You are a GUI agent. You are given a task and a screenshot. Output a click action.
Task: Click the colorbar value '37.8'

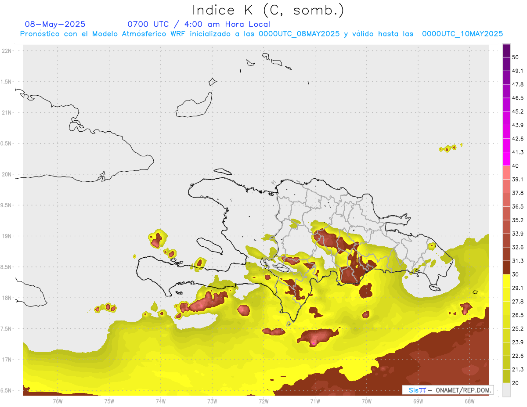pos(518,193)
